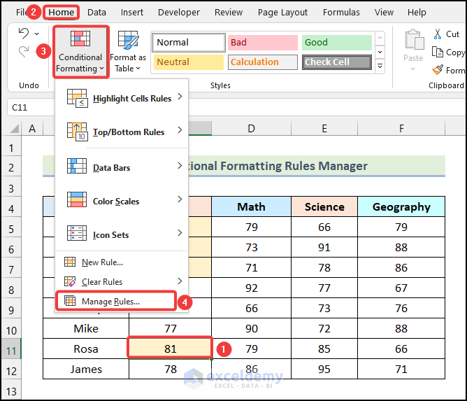Select column D header
The image size is (467, 401).
(x=252, y=129)
